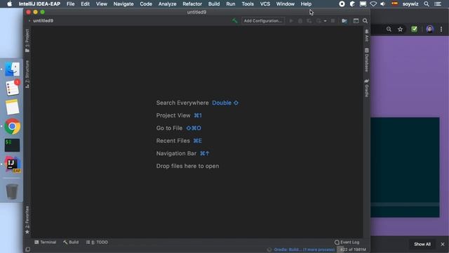Click the memory indicator in status bar
This screenshot has width=449, height=253.
coord(352,249)
